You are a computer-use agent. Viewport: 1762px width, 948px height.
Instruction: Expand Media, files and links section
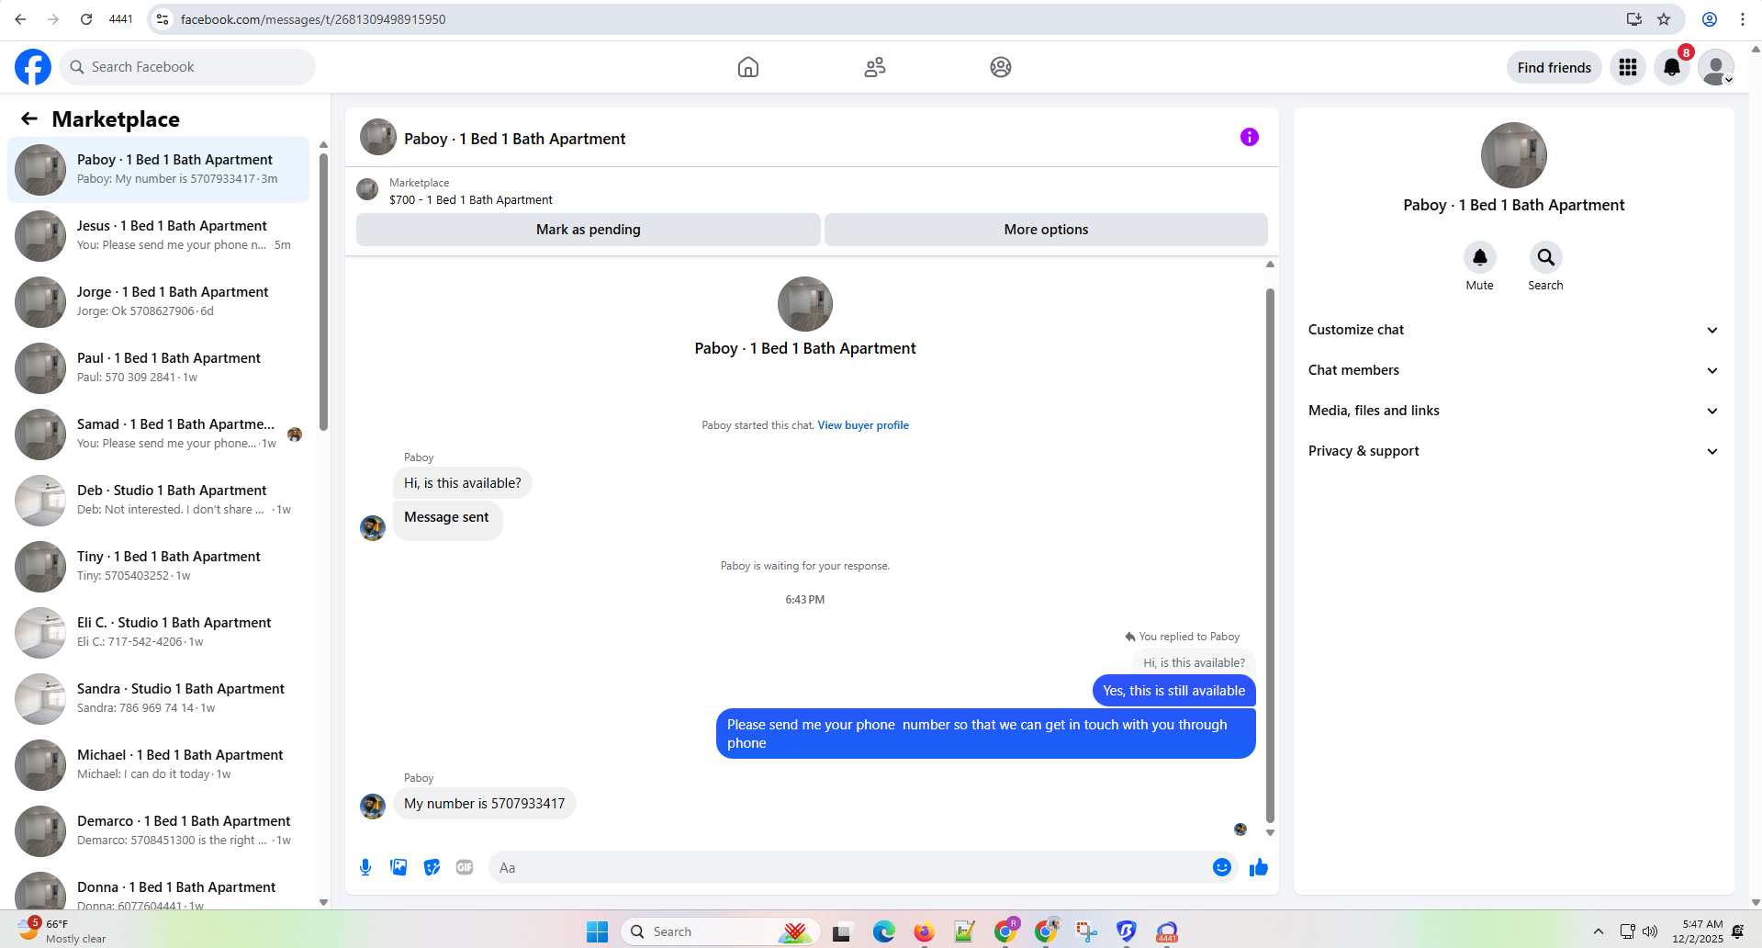[1513, 411]
